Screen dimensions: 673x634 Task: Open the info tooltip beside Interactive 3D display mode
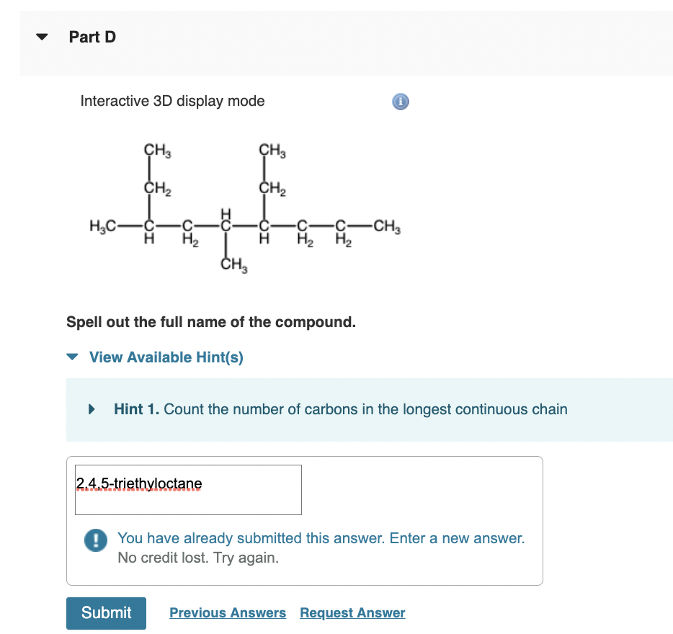(401, 102)
